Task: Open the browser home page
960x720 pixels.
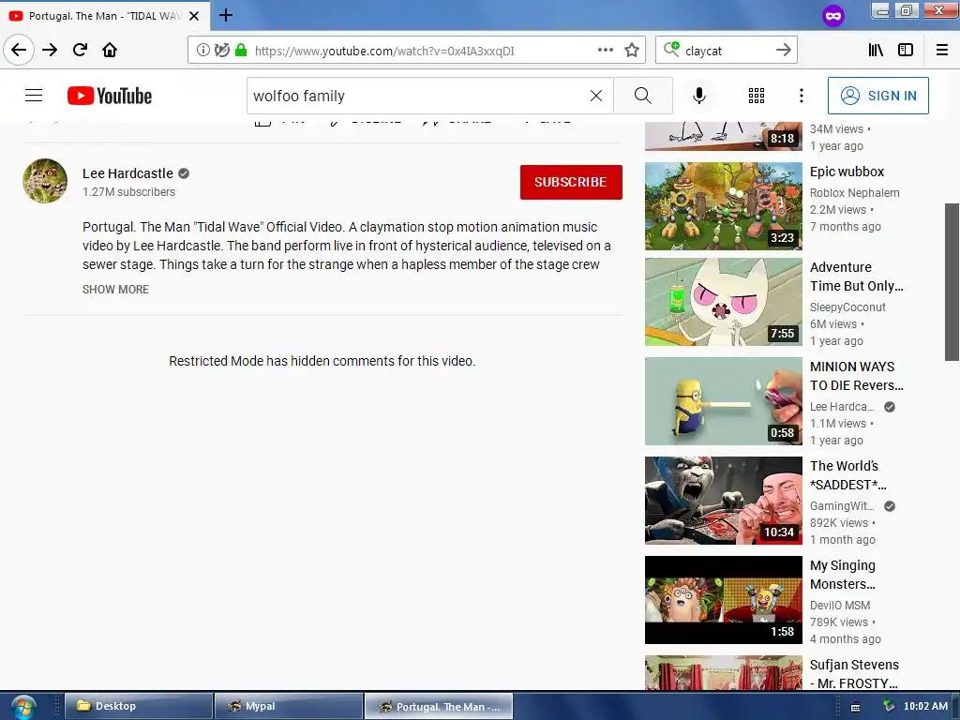Action: point(110,50)
